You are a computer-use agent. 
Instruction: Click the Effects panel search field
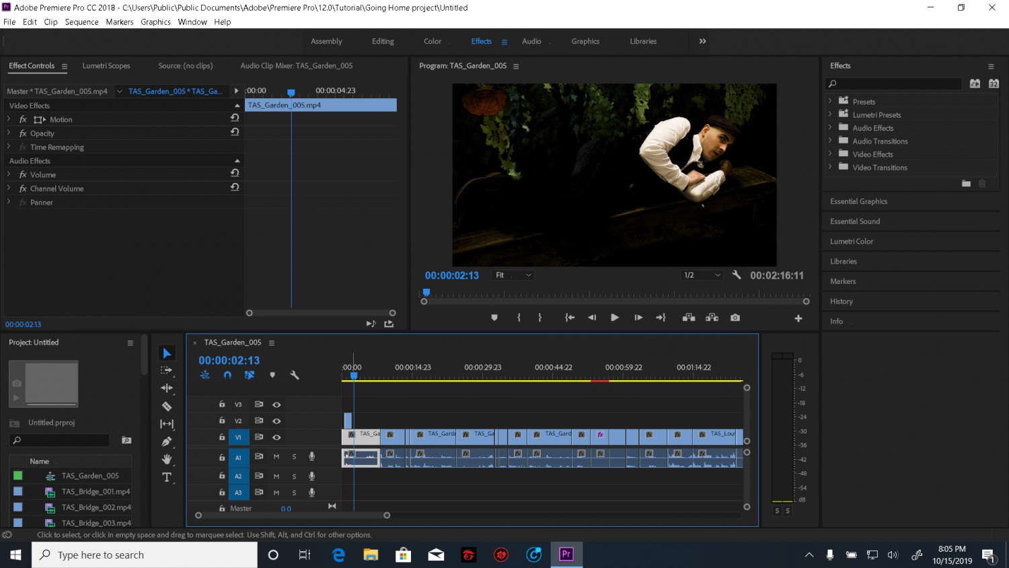tap(894, 83)
